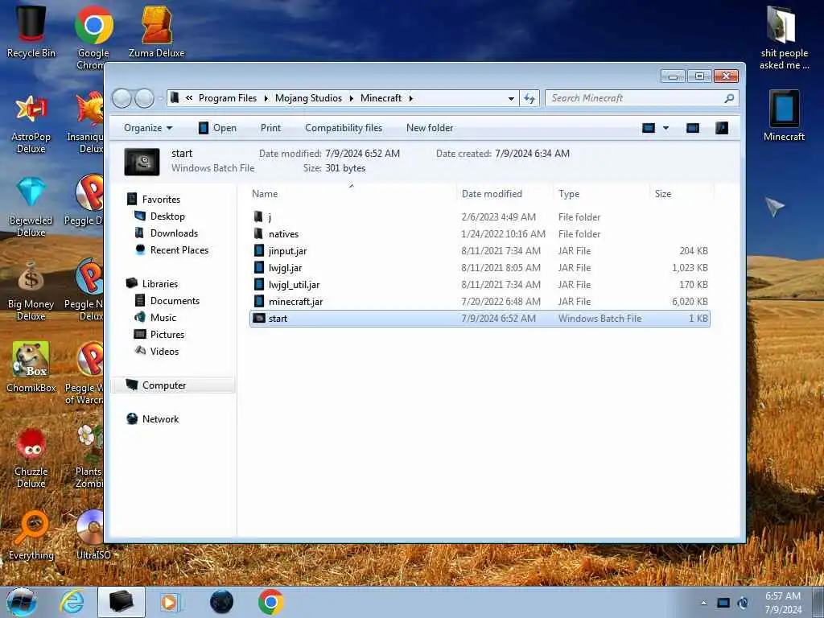
Task: Launch Google Chrome from the desktop icon
Action: click(93, 37)
